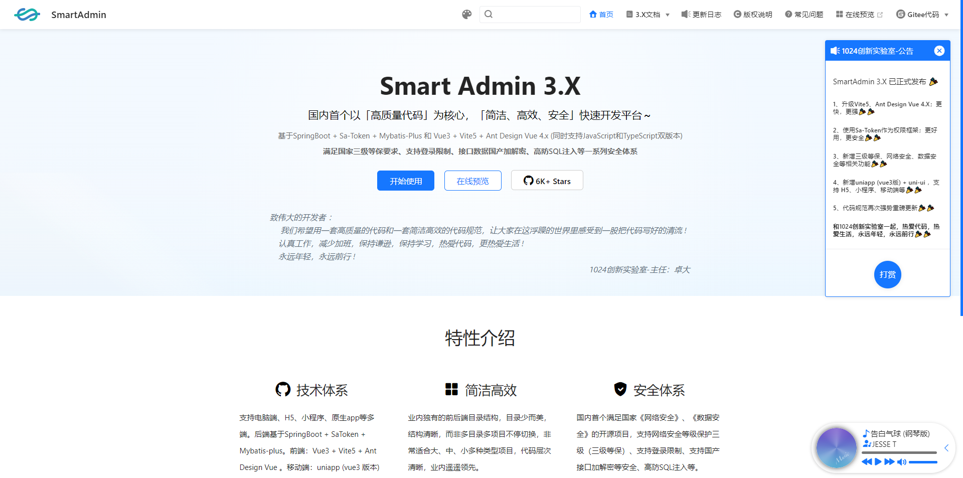Screen dimensions: 963x478
Task: Click 简洁高效 feature title
Action: click(x=491, y=390)
